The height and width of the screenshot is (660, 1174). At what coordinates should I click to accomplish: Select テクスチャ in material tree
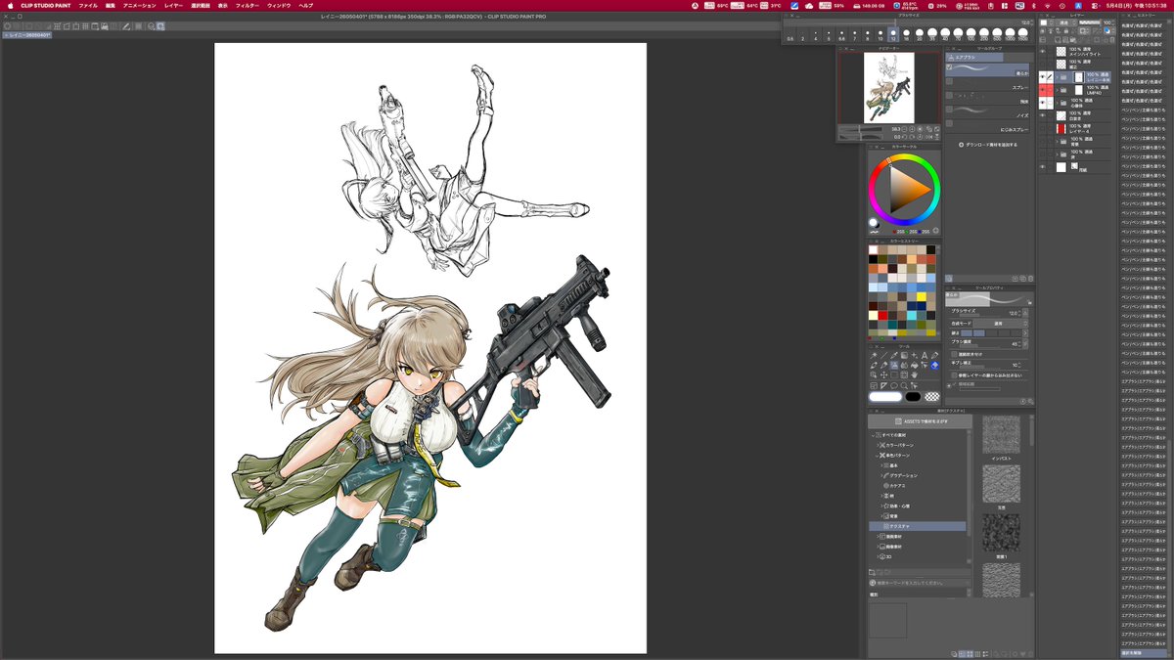pos(917,526)
